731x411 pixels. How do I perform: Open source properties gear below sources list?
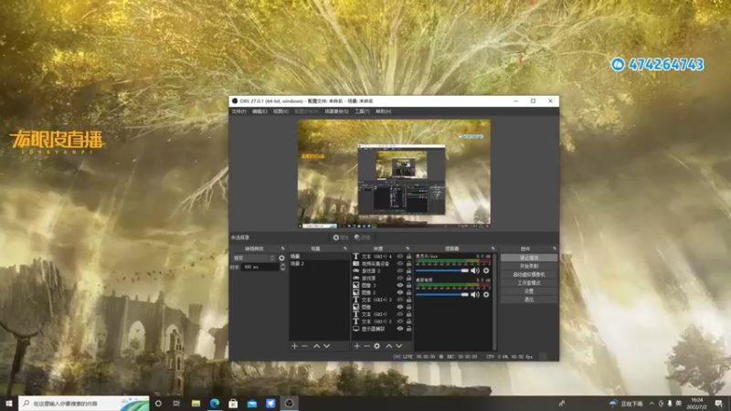(376, 346)
